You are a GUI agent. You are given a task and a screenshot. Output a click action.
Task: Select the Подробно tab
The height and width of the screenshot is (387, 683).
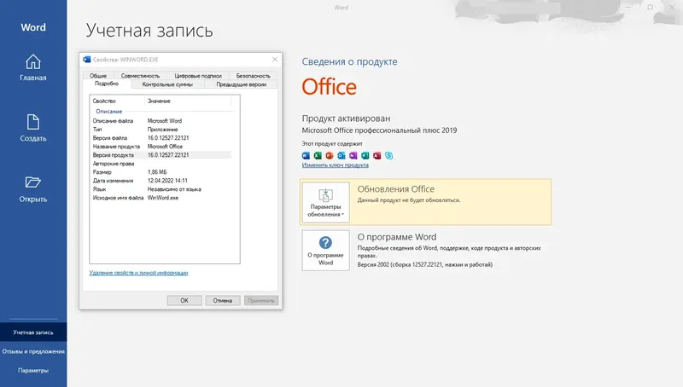point(107,84)
